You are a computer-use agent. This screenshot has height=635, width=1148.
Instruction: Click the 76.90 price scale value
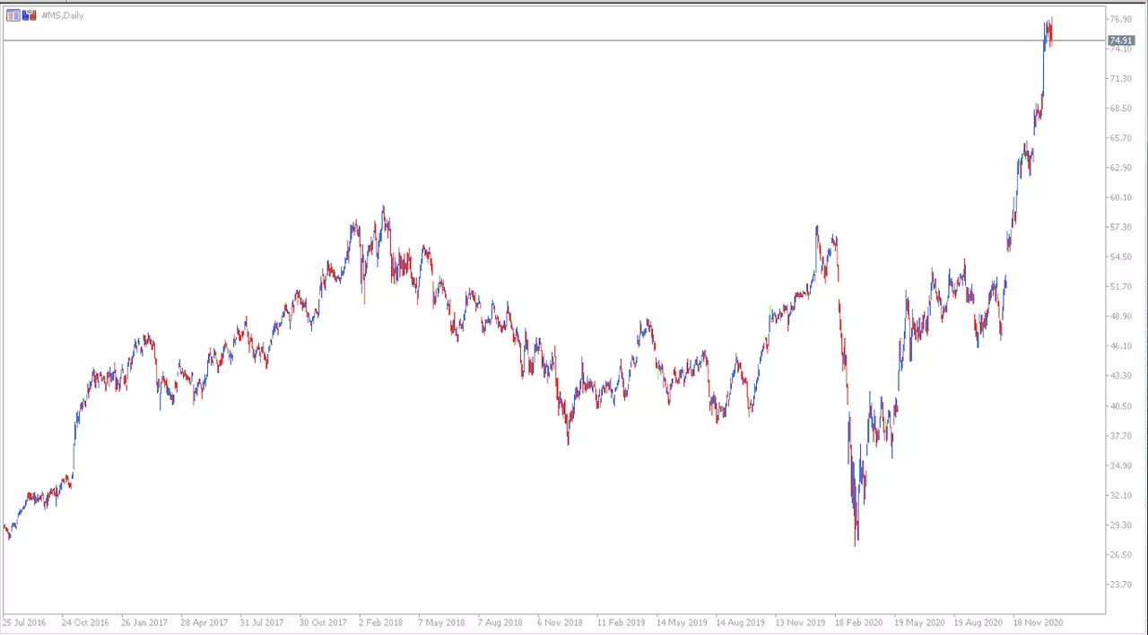coord(1119,19)
